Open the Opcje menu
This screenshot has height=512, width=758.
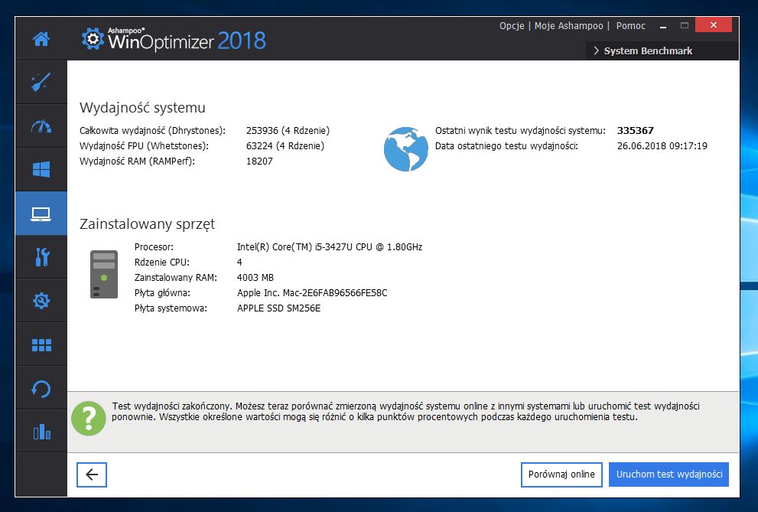(512, 25)
